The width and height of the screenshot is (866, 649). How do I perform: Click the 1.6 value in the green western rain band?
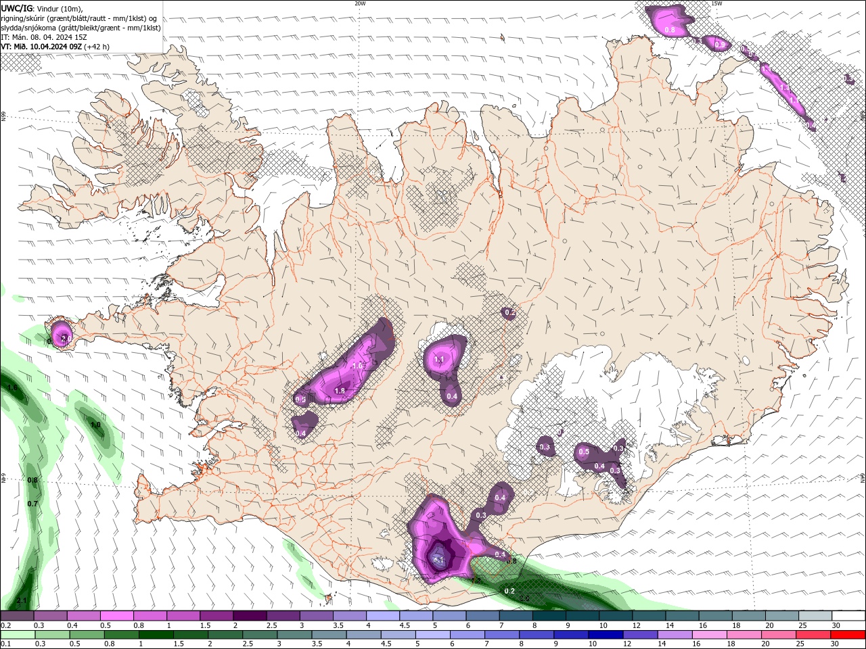(x=12, y=387)
